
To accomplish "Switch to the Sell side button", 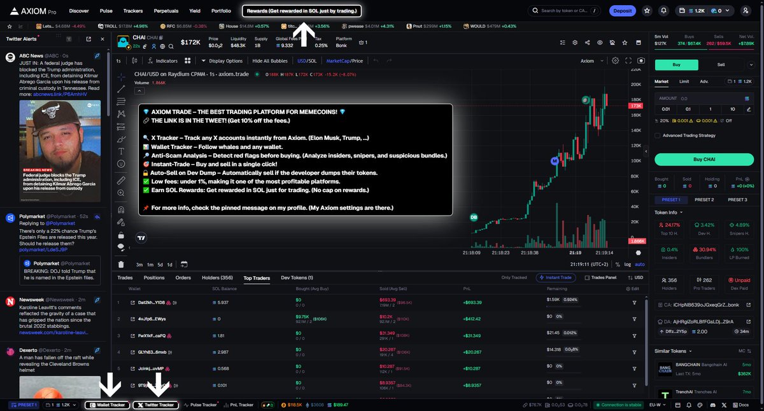I will click(x=721, y=64).
